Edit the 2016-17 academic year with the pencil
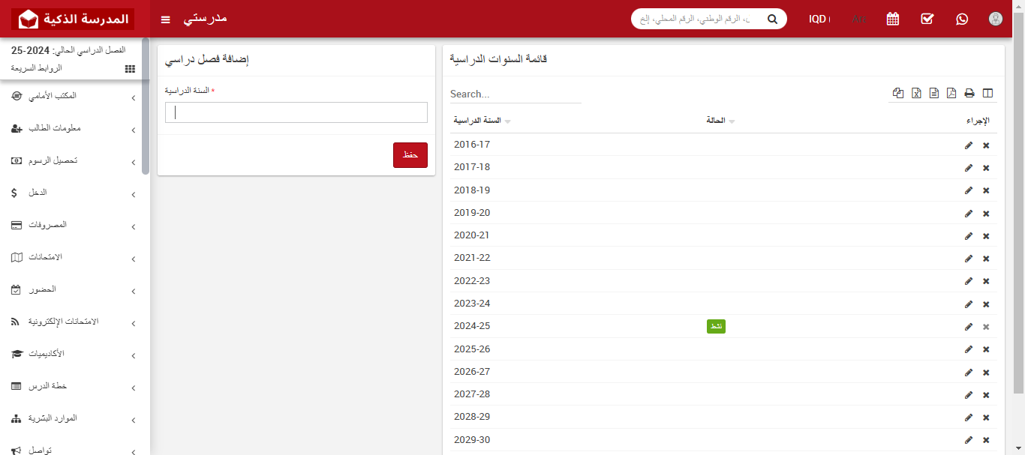Screen dimensions: 1025x455 969,145
